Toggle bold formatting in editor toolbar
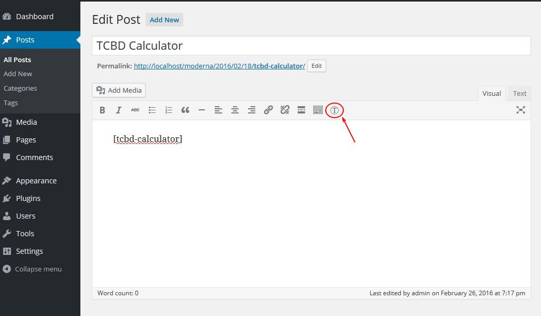The width and height of the screenshot is (541, 316). [x=102, y=110]
